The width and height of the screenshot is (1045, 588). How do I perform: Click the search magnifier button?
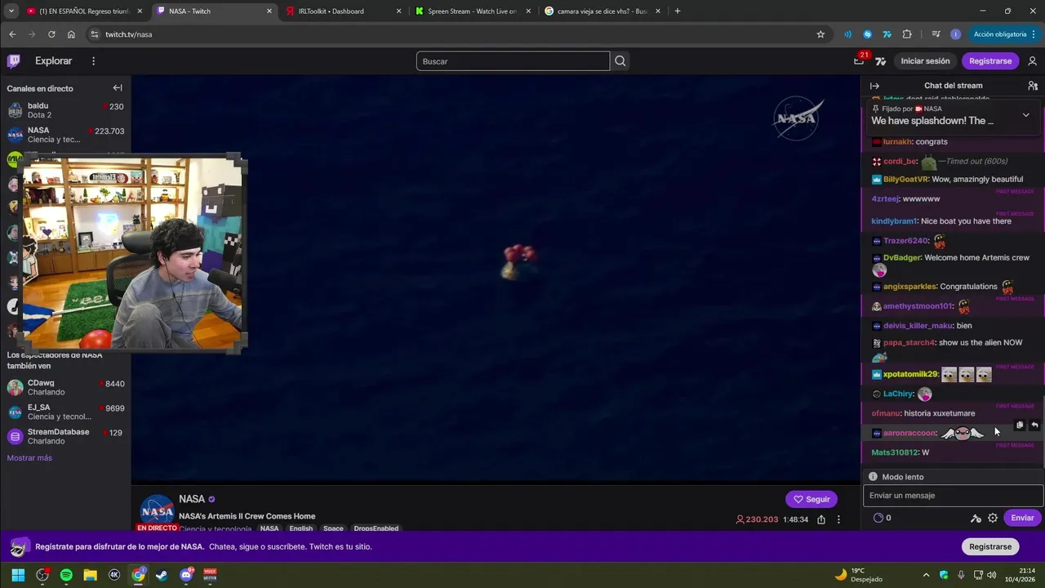(620, 61)
